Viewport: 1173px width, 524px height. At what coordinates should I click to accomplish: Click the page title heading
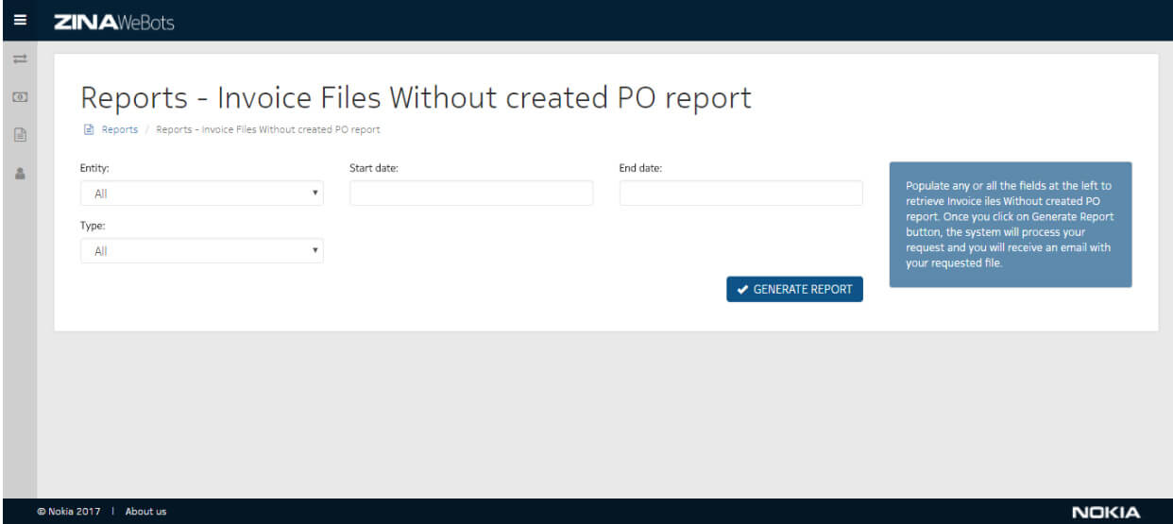416,98
